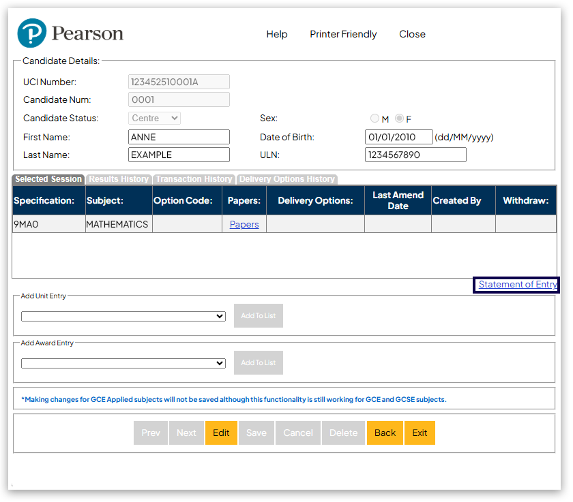The height and width of the screenshot is (502, 573).
Task: Click the Exit button
Action: pos(420,433)
